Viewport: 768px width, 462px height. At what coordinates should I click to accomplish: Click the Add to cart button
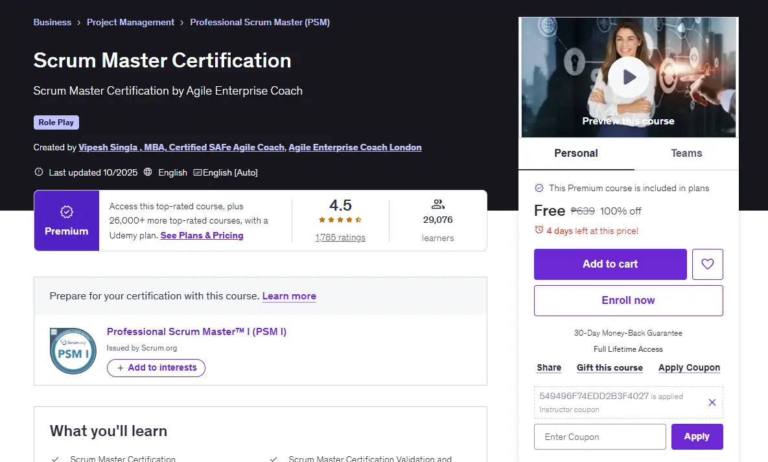(x=611, y=264)
